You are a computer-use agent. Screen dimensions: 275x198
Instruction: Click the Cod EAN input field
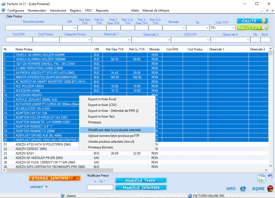click(19, 40)
